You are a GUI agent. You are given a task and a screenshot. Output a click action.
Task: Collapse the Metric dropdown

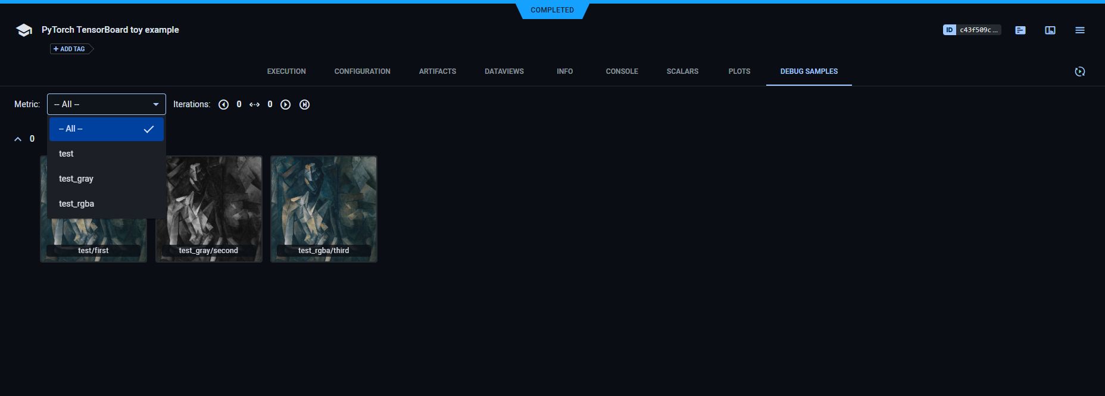107,104
